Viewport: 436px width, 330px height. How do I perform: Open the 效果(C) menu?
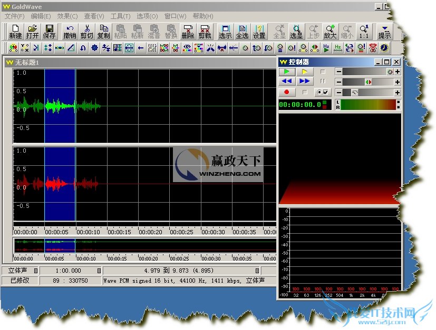click(67, 16)
